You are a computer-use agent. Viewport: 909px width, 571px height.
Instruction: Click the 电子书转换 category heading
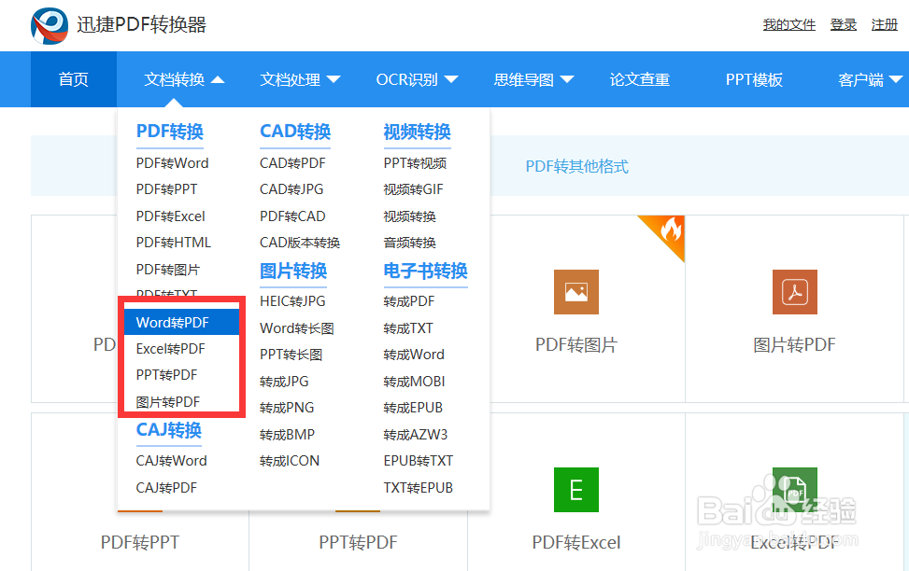coord(425,271)
